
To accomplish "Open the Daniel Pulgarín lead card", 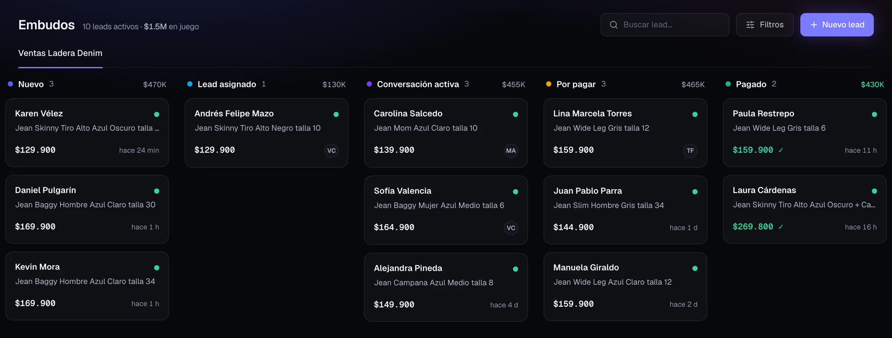I will tap(87, 209).
